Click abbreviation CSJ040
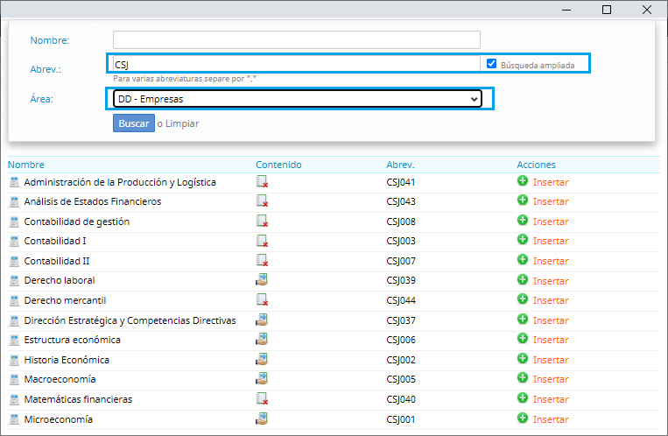 (400, 399)
